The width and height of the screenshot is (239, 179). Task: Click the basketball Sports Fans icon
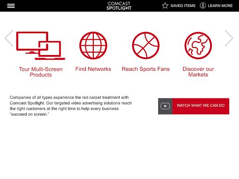(146, 46)
